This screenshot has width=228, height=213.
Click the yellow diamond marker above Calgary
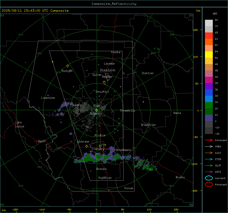(100, 146)
